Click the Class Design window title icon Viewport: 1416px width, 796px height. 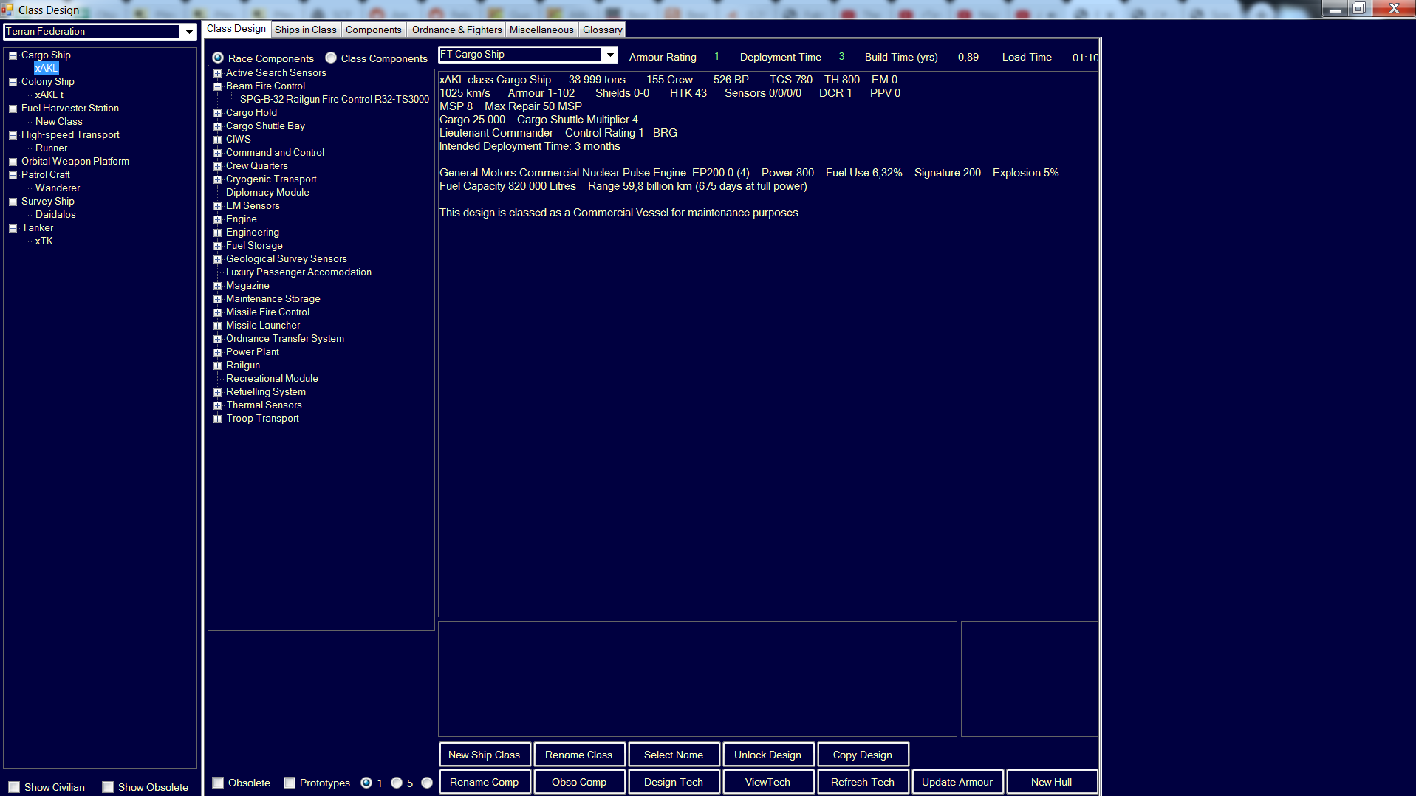pyautogui.click(x=7, y=9)
